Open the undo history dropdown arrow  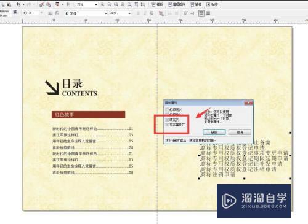click(23, 4)
